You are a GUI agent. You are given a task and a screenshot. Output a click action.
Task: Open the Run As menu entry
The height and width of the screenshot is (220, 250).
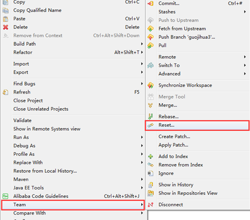click(21, 137)
